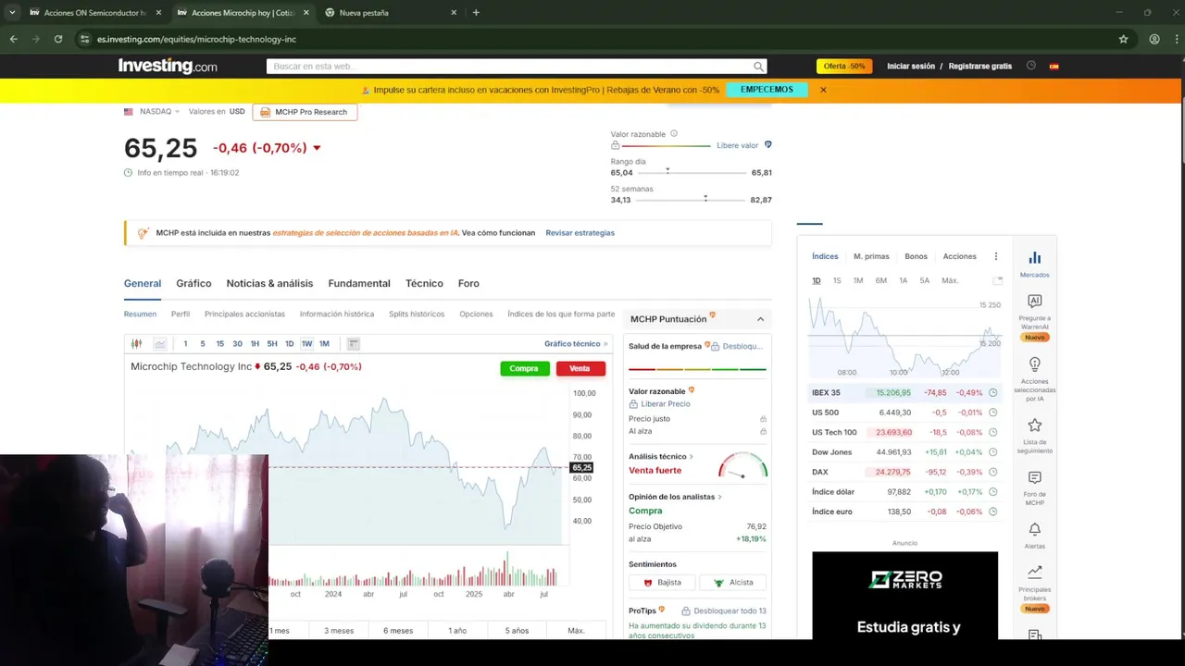Click the clock icon in DAX row
Viewport: 1185px width, 666px height.
[992, 472]
